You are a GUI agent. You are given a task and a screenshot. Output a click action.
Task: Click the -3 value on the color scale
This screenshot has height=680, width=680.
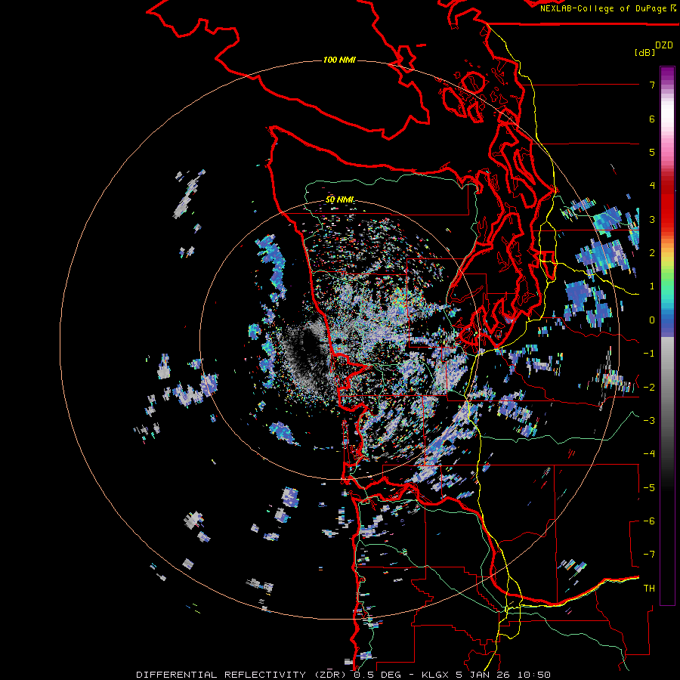(x=649, y=421)
